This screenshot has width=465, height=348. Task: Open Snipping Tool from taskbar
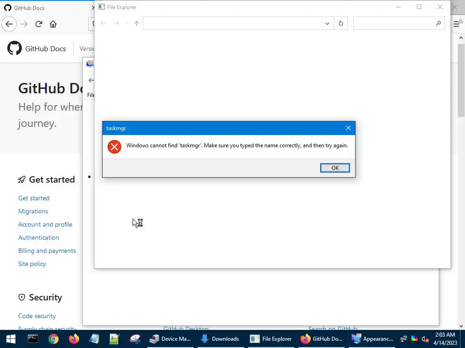(135, 339)
